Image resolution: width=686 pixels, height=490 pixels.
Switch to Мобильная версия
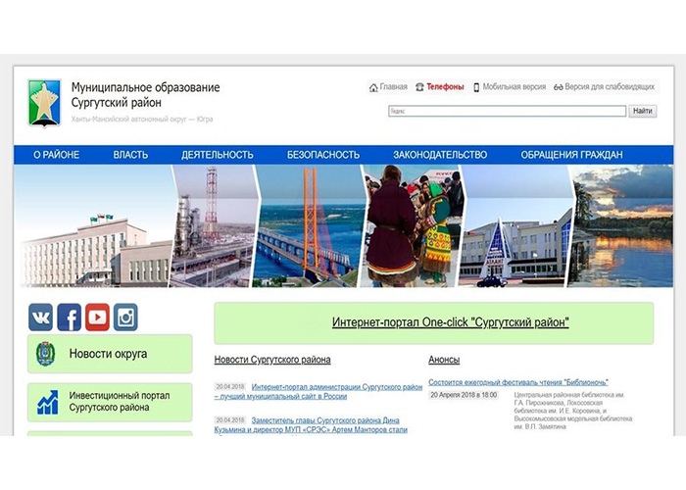[x=514, y=87]
